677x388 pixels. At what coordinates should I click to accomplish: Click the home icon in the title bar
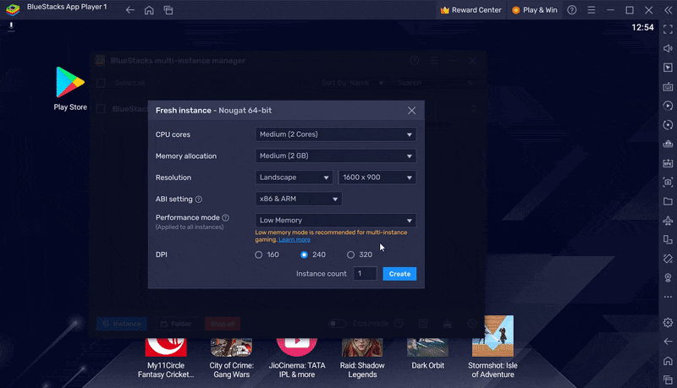click(149, 10)
